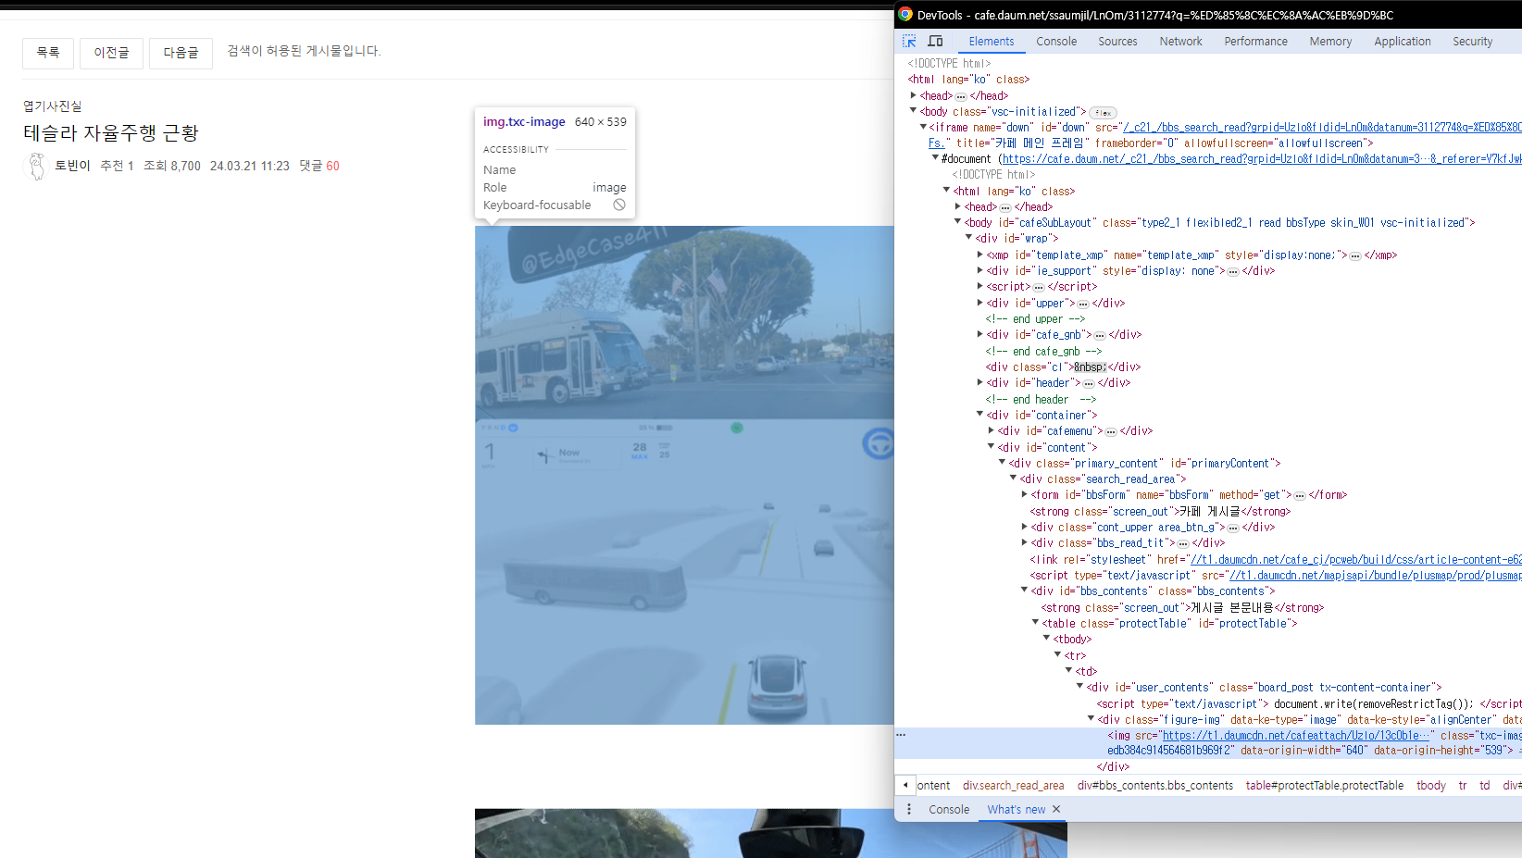
Task: Click the author profile avatar icon
Action: (x=35, y=166)
